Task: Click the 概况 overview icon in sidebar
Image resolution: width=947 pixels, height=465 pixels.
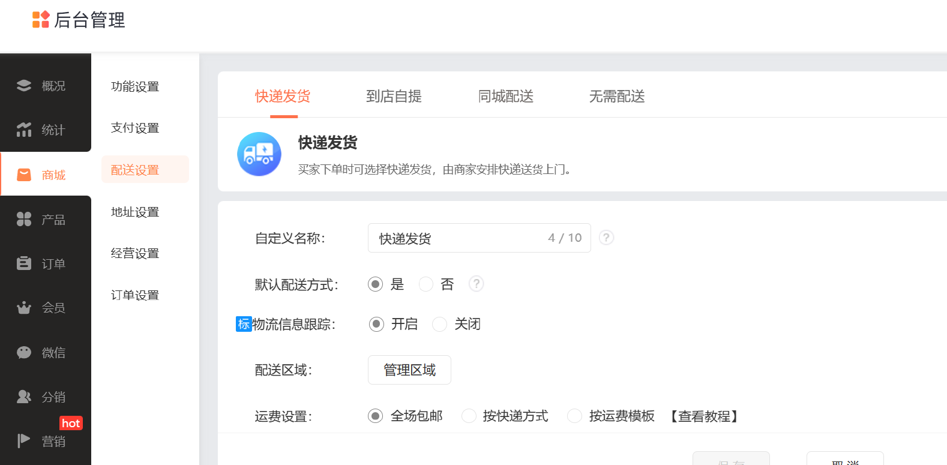Action: (24, 86)
